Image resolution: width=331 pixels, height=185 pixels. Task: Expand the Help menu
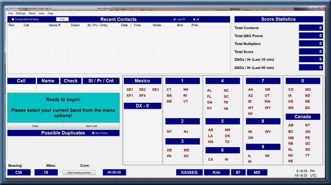click(50, 13)
